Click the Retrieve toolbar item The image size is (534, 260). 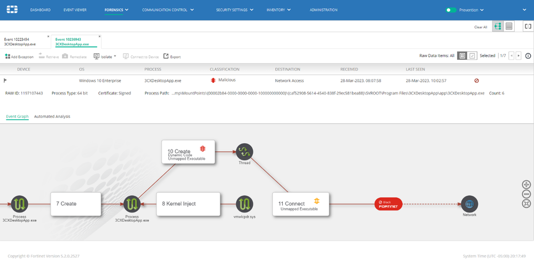click(x=49, y=57)
